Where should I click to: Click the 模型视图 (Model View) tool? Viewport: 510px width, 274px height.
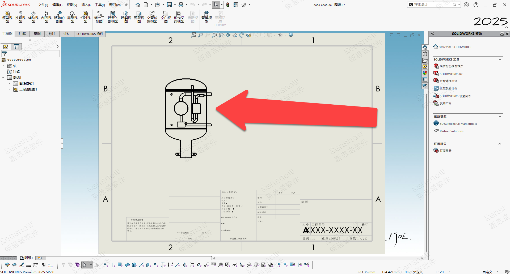click(x=7, y=17)
